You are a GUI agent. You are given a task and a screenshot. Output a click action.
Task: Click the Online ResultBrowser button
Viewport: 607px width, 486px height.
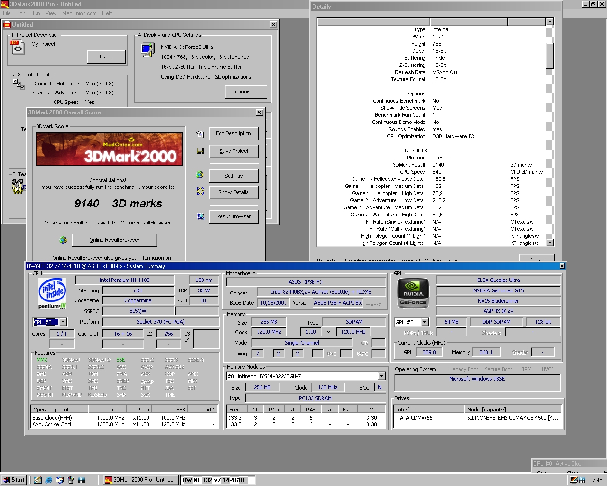pos(114,240)
